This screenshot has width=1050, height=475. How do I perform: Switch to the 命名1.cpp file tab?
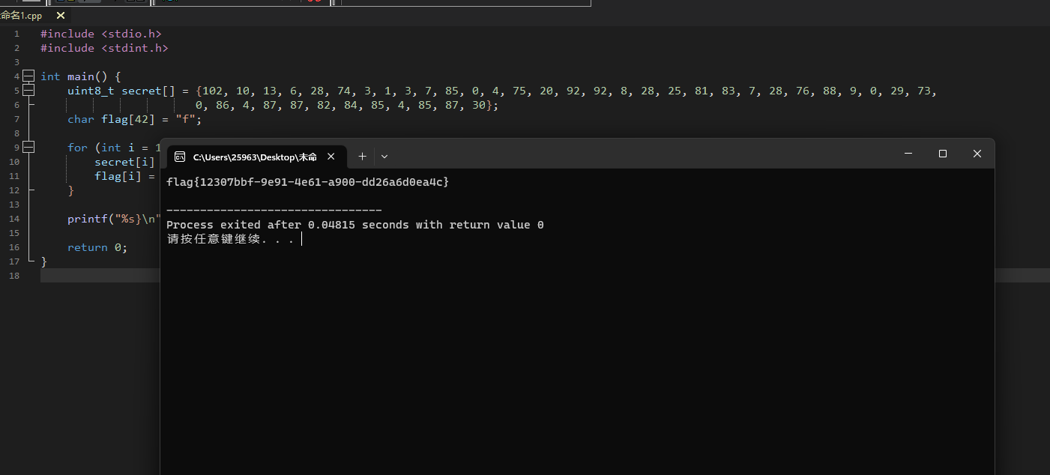(x=21, y=15)
